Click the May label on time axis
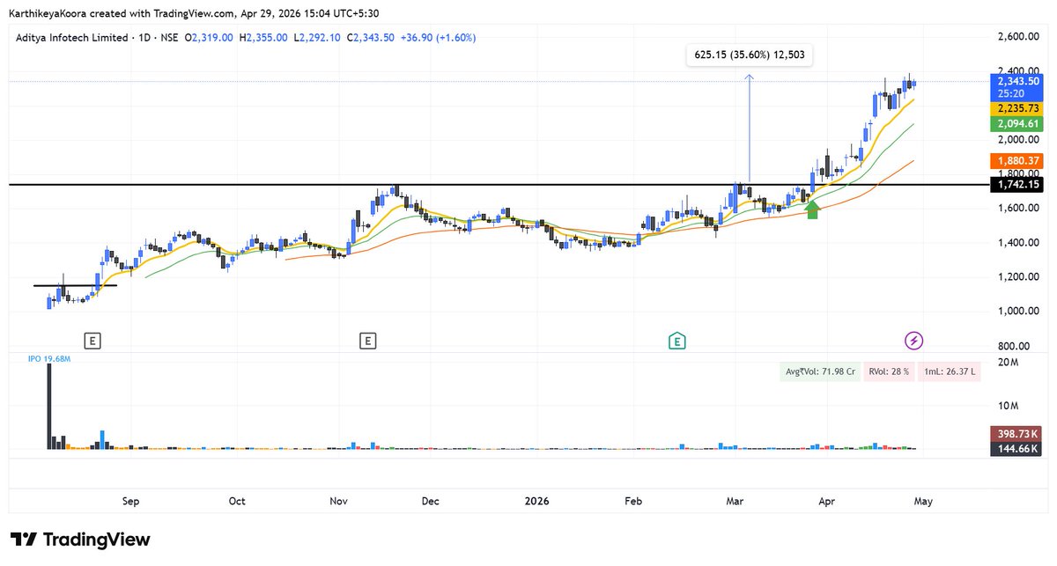 [923, 501]
